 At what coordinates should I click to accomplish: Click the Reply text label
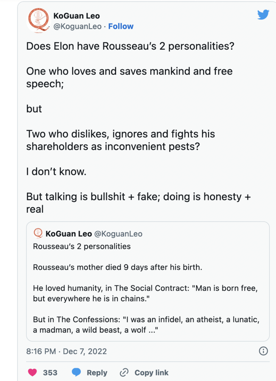pyautogui.click(x=97, y=372)
